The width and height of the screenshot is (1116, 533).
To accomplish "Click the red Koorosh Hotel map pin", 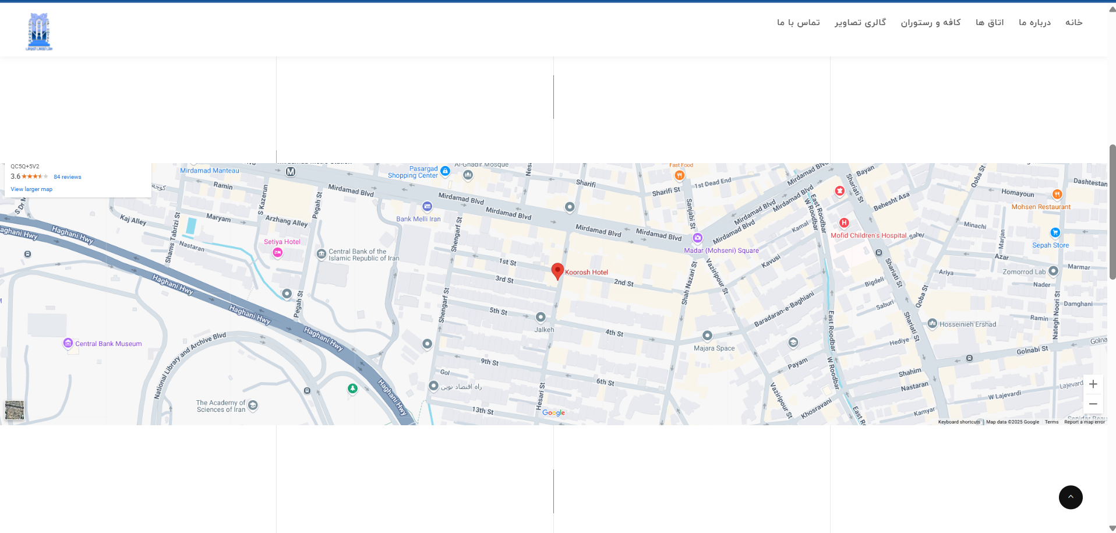I will point(557,271).
